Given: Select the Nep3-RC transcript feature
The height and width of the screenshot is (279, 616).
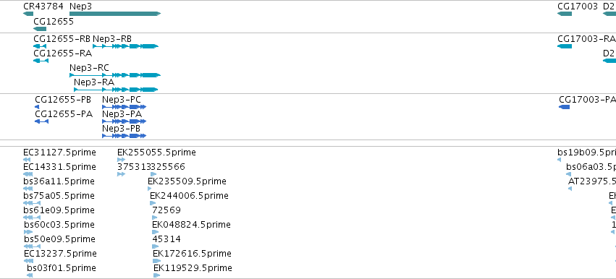Looking at the screenshot, I should point(115,75).
